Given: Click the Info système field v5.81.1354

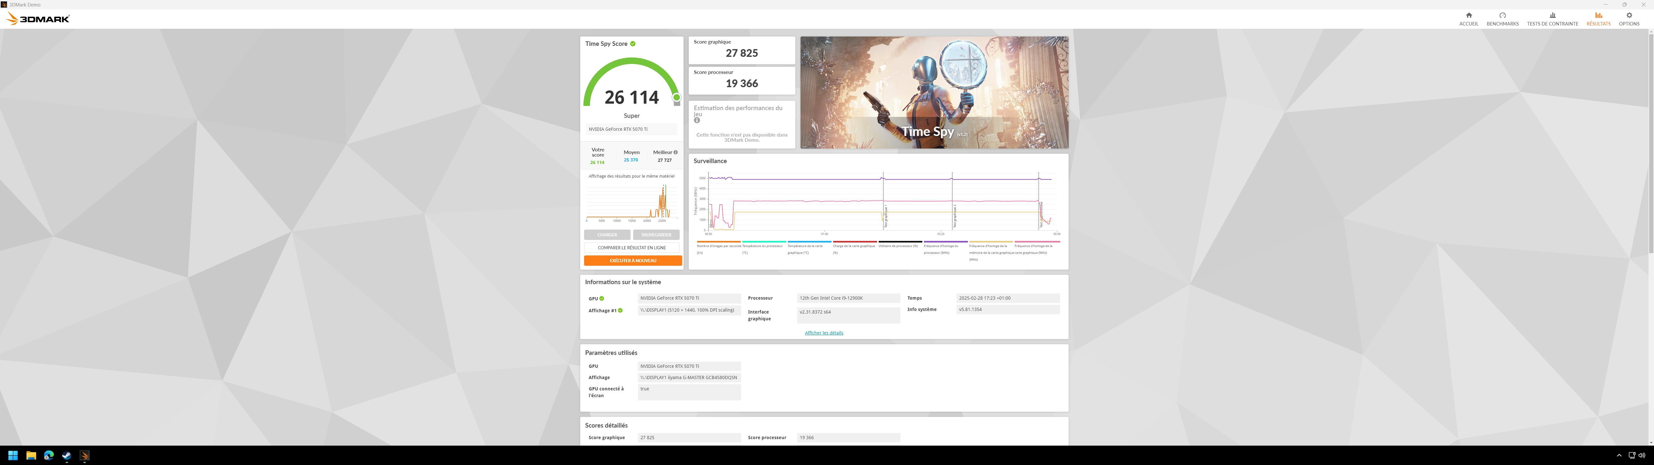Looking at the screenshot, I should [x=1008, y=310].
